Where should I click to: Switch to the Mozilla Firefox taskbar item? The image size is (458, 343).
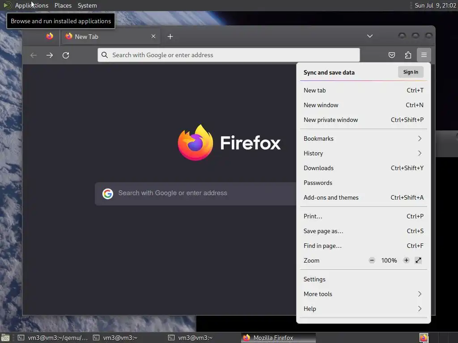(x=278, y=338)
